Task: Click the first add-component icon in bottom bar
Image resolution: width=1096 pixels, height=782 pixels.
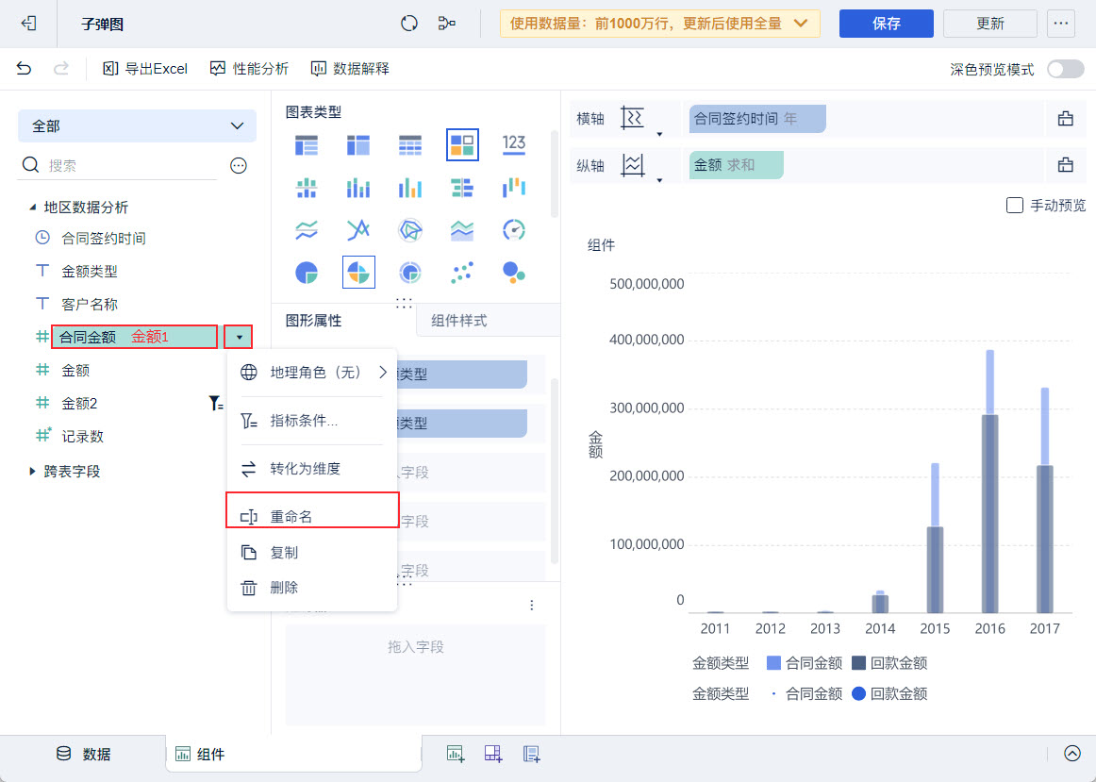Action: tap(455, 754)
